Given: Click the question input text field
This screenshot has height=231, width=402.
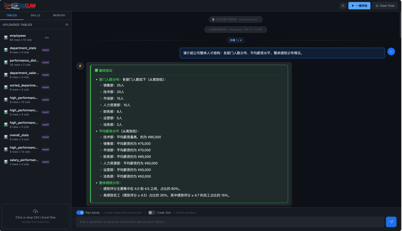Looking at the screenshot, I should [x=230, y=222].
